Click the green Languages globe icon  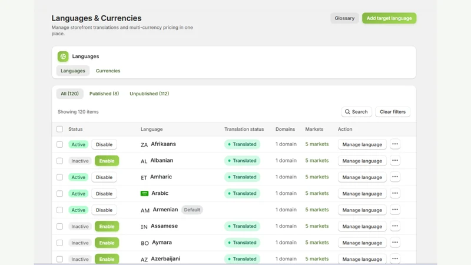tap(63, 57)
